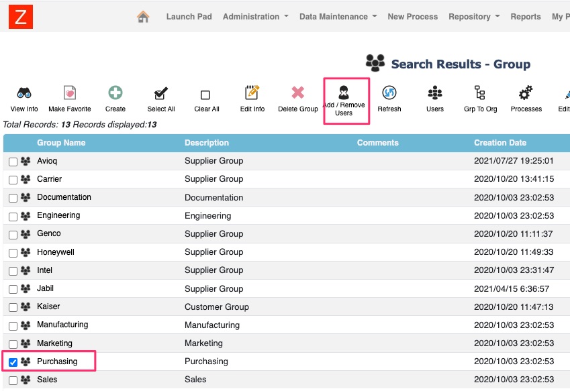Click the group icon beside Documentation

coord(26,197)
